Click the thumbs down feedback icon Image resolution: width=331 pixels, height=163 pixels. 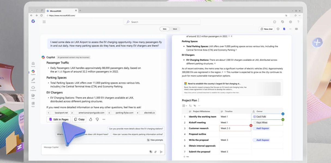(x=97, y=119)
